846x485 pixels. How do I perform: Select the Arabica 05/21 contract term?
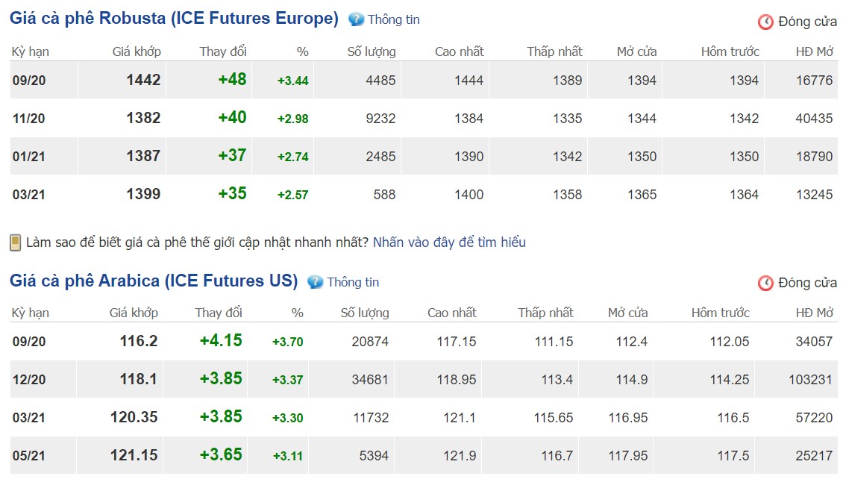pyautogui.click(x=29, y=456)
